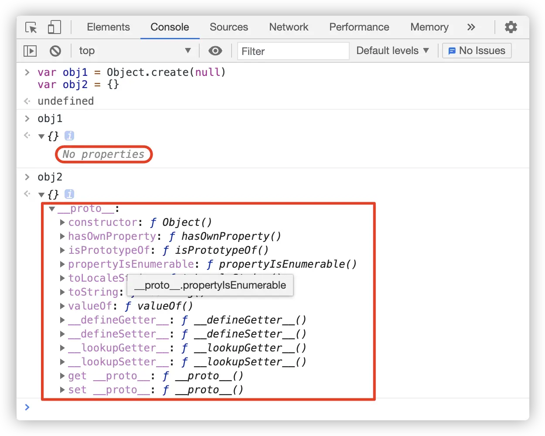545x436 pixels.
Task: Focus the empty console prompt line
Action: pyautogui.click(x=273, y=407)
